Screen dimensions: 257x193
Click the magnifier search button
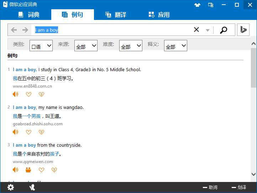(224, 30)
